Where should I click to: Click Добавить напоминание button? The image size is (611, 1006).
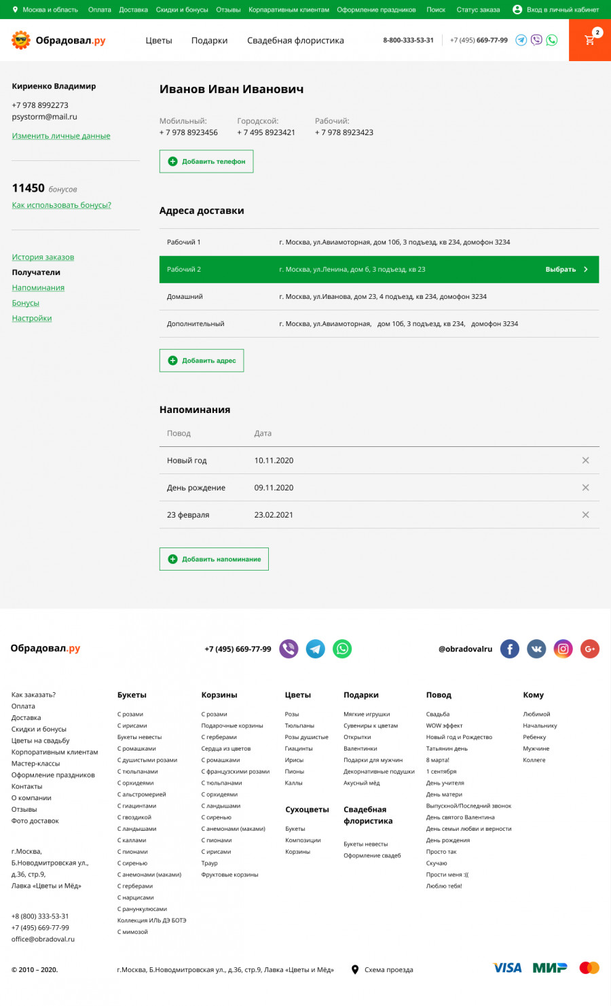[x=214, y=559]
